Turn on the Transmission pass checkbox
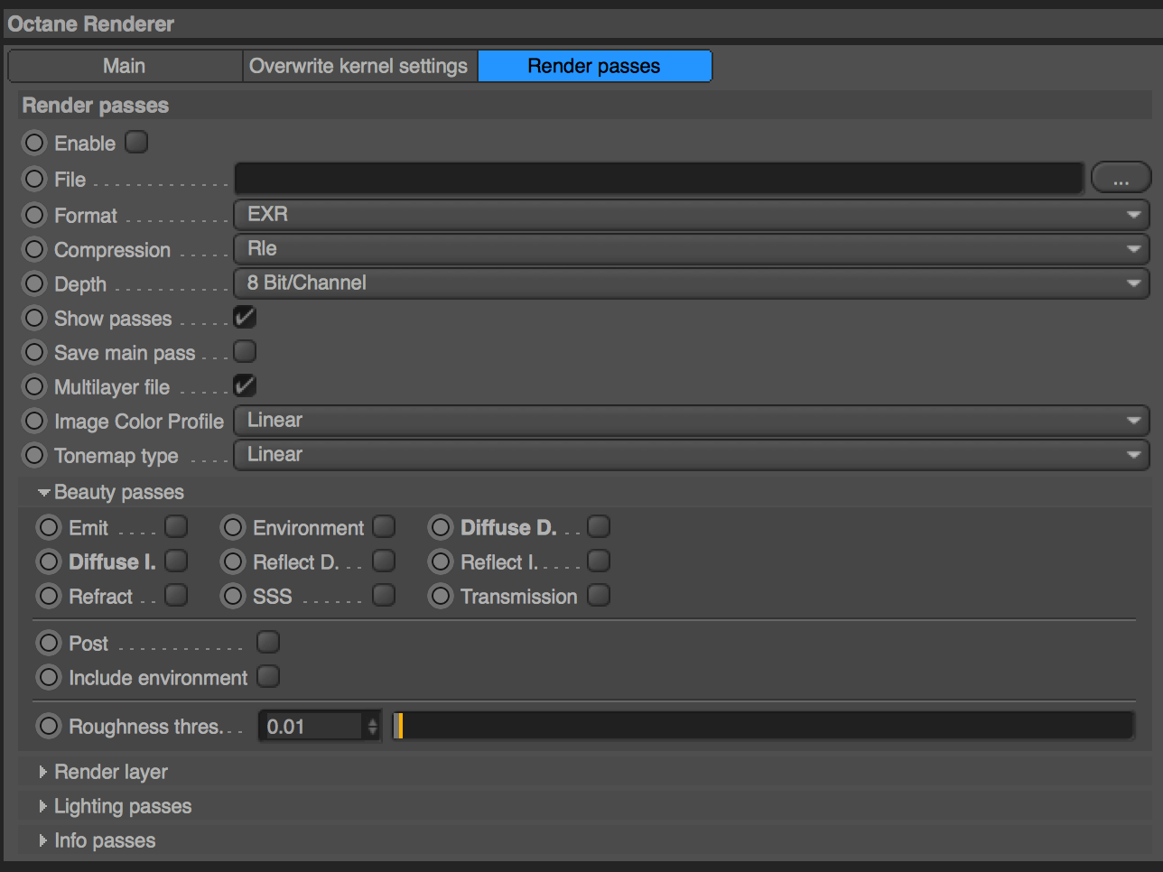Viewport: 1163px width, 872px height. [599, 595]
